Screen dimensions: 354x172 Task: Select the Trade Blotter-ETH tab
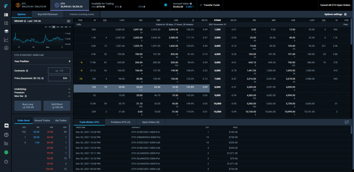[89, 122]
